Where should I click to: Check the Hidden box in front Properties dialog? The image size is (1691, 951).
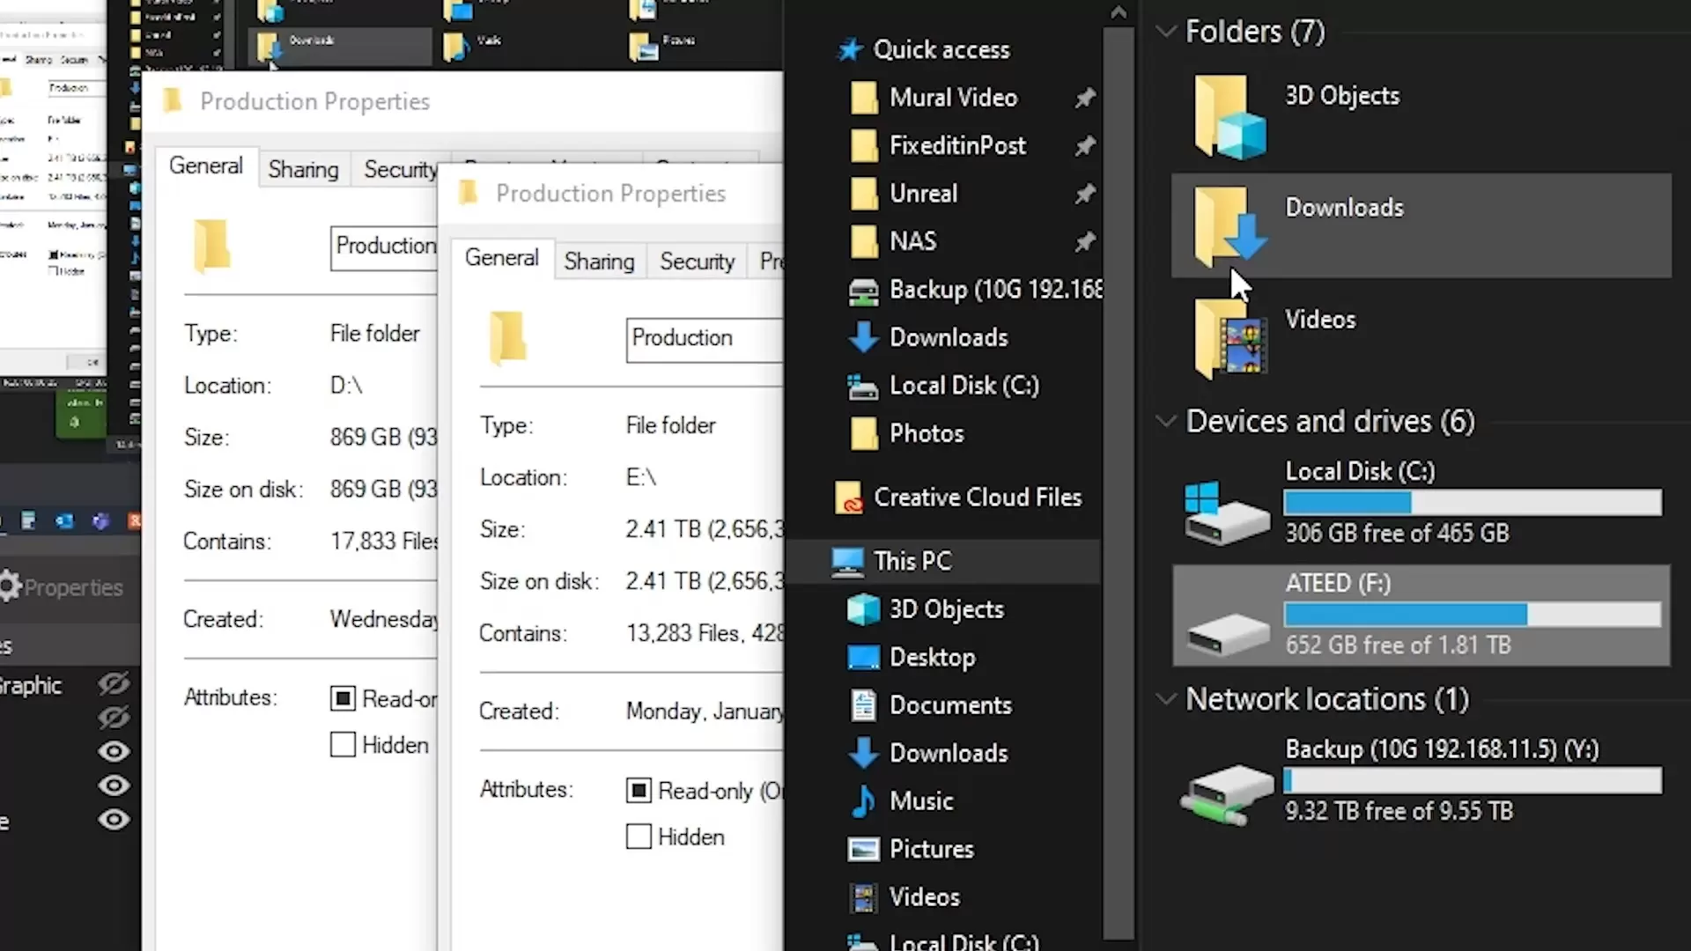coord(639,837)
